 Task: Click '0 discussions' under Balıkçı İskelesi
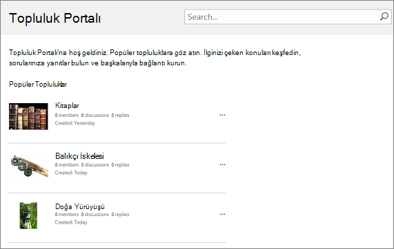pyautogui.click(x=95, y=165)
